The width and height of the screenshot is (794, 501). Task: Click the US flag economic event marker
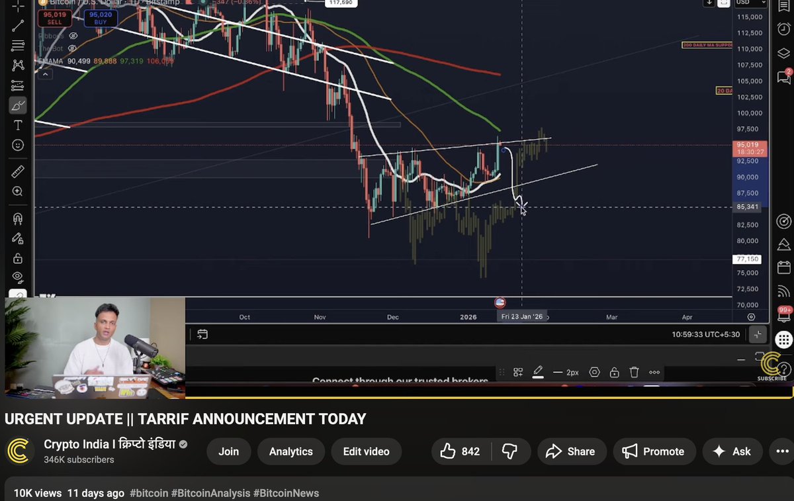coord(500,302)
